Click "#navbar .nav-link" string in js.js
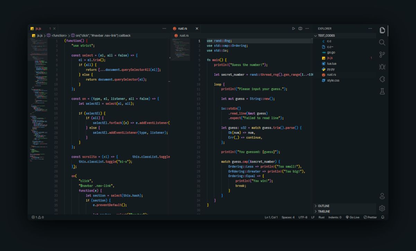This screenshot has width=416, height=251. pyautogui.click(x=96, y=186)
